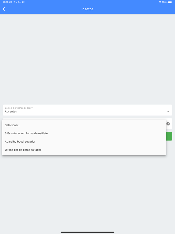Select '3 Estruturas em forma de estilete'
This screenshot has width=175, height=234.
click(x=26, y=133)
